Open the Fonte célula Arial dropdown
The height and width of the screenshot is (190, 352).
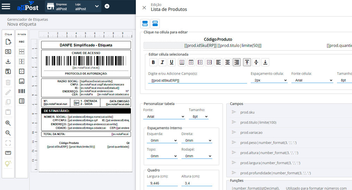tap(312, 80)
